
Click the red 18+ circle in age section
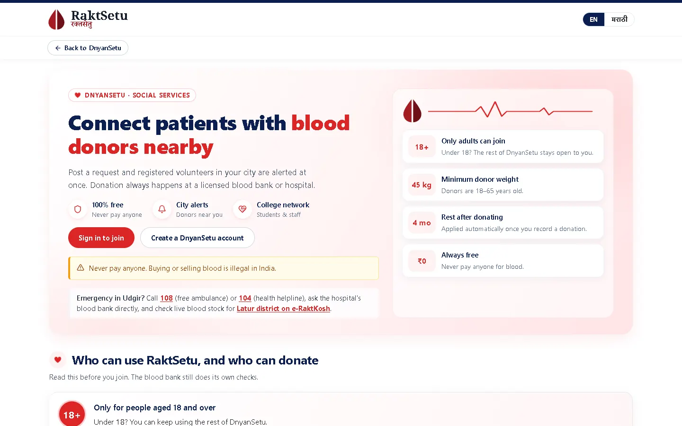tap(72, 415)
